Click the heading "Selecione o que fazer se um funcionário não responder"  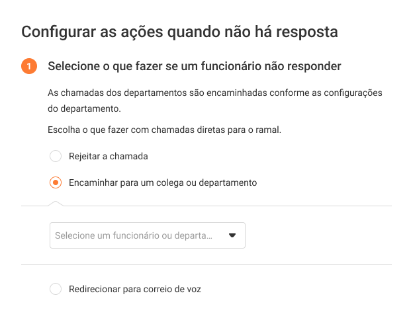click(194, 67)
